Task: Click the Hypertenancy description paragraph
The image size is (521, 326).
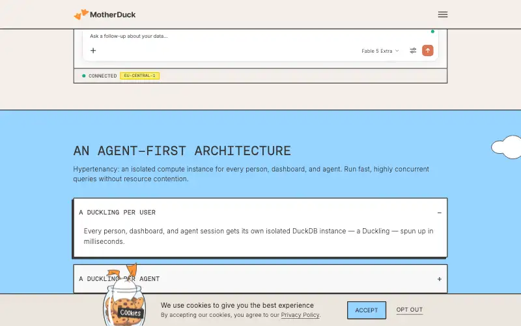Action: tap(251, 174)
